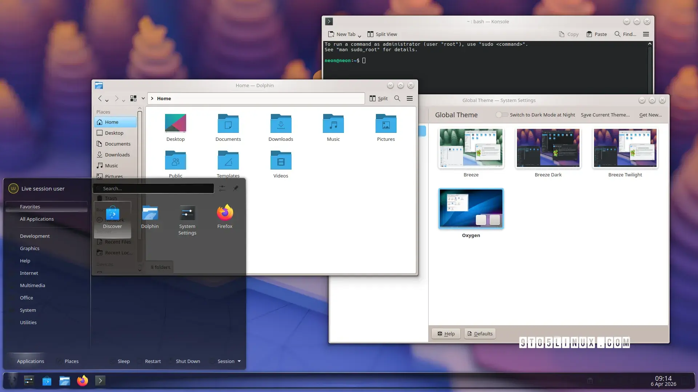This screenshot has height=392, width=698.
Task: Toggle Split View in Konsole
Action: point(382,34)
